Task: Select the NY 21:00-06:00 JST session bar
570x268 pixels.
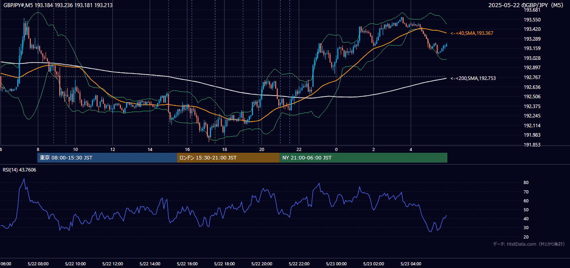Action: (363, 158)
